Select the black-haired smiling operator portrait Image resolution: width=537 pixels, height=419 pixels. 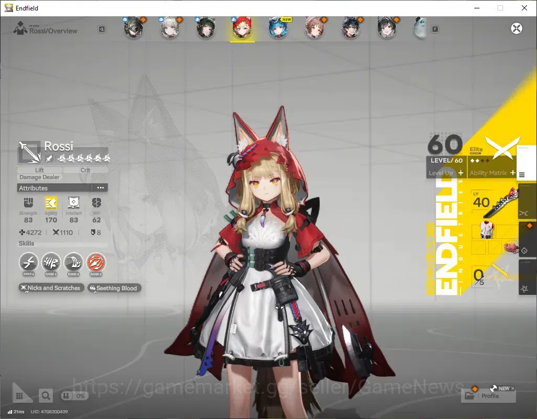tap(387, 28)
